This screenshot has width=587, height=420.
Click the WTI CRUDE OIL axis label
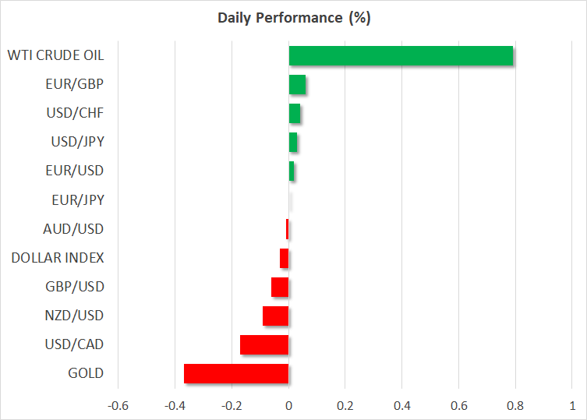tap(55, 55)
